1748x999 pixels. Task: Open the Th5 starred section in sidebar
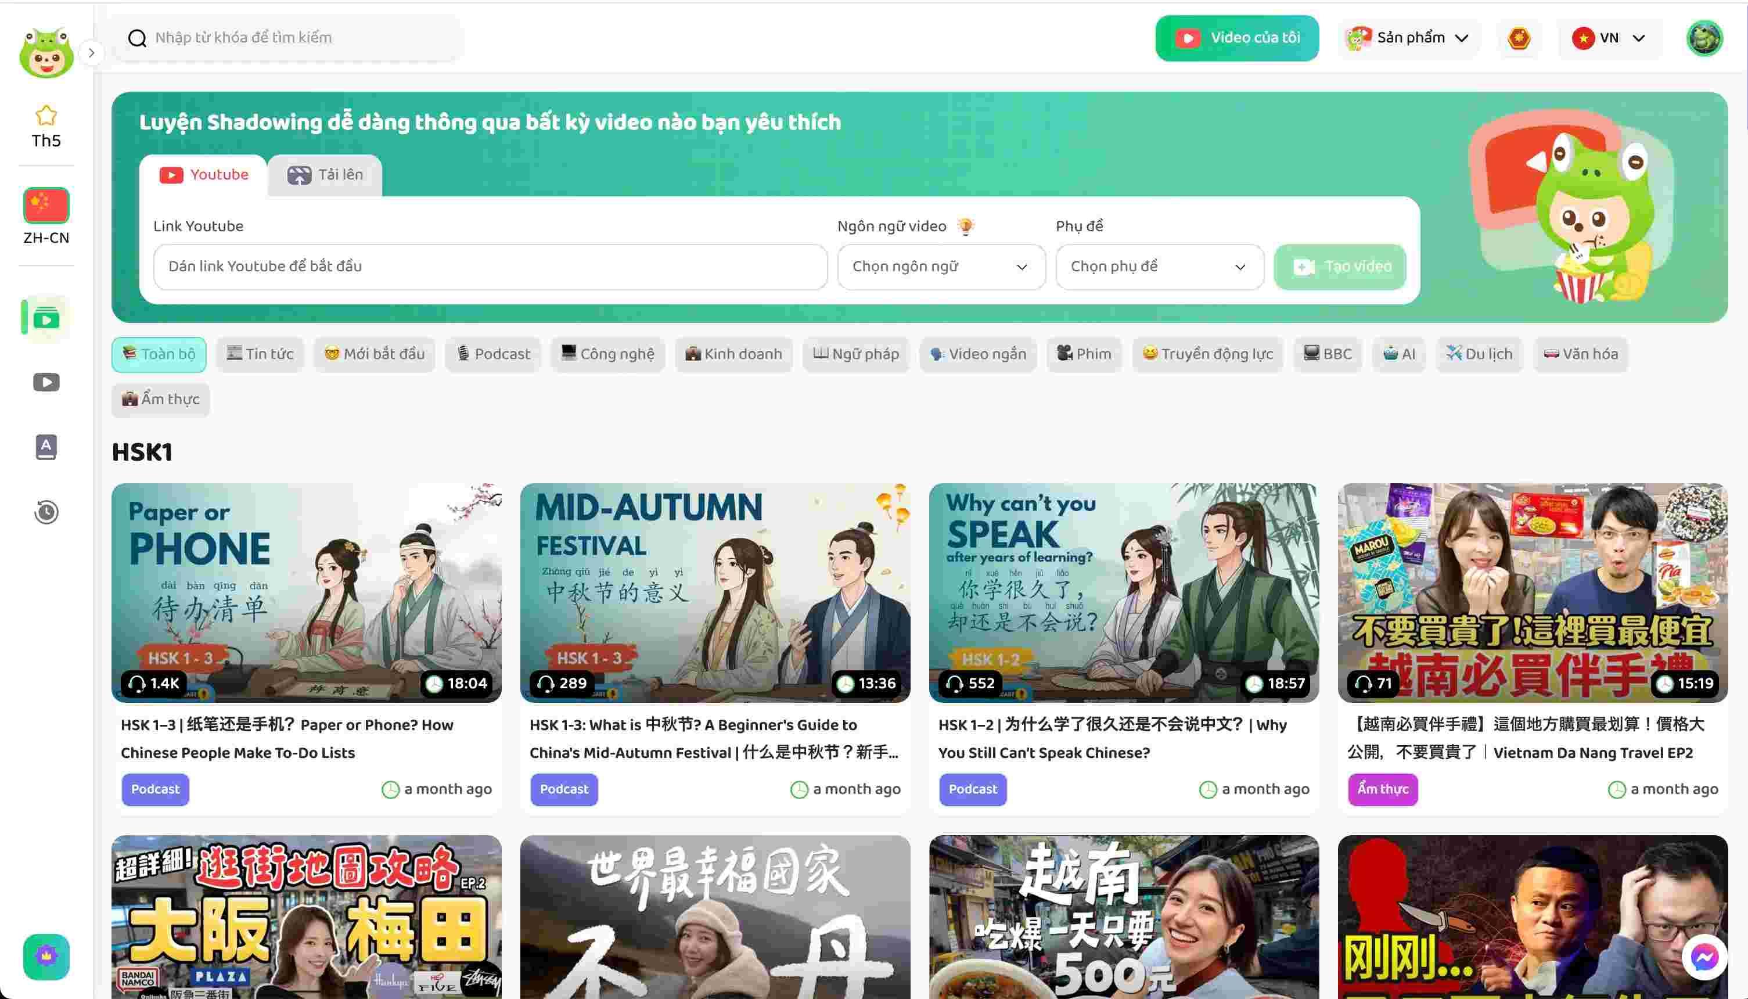[x=45, y=124]
